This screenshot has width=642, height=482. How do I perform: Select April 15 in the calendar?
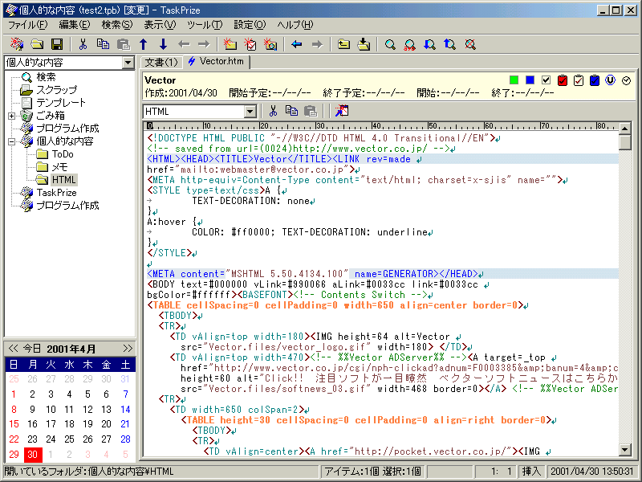pos(14,424)
